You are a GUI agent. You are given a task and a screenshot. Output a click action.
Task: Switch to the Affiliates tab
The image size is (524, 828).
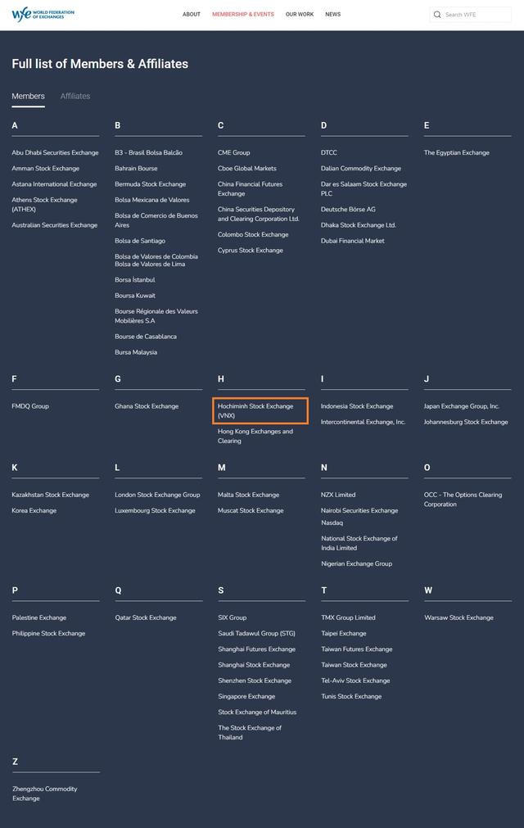(x=75, y=96)
